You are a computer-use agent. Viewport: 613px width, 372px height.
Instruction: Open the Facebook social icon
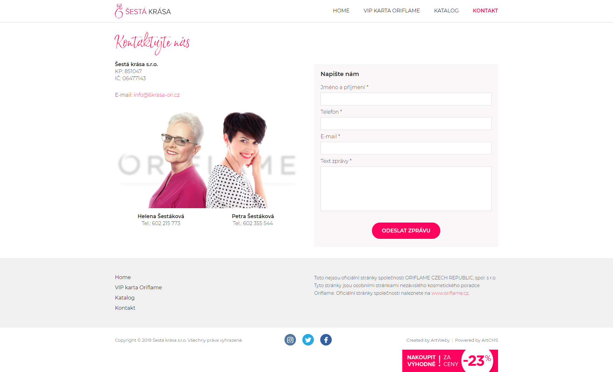pos(326,340)
